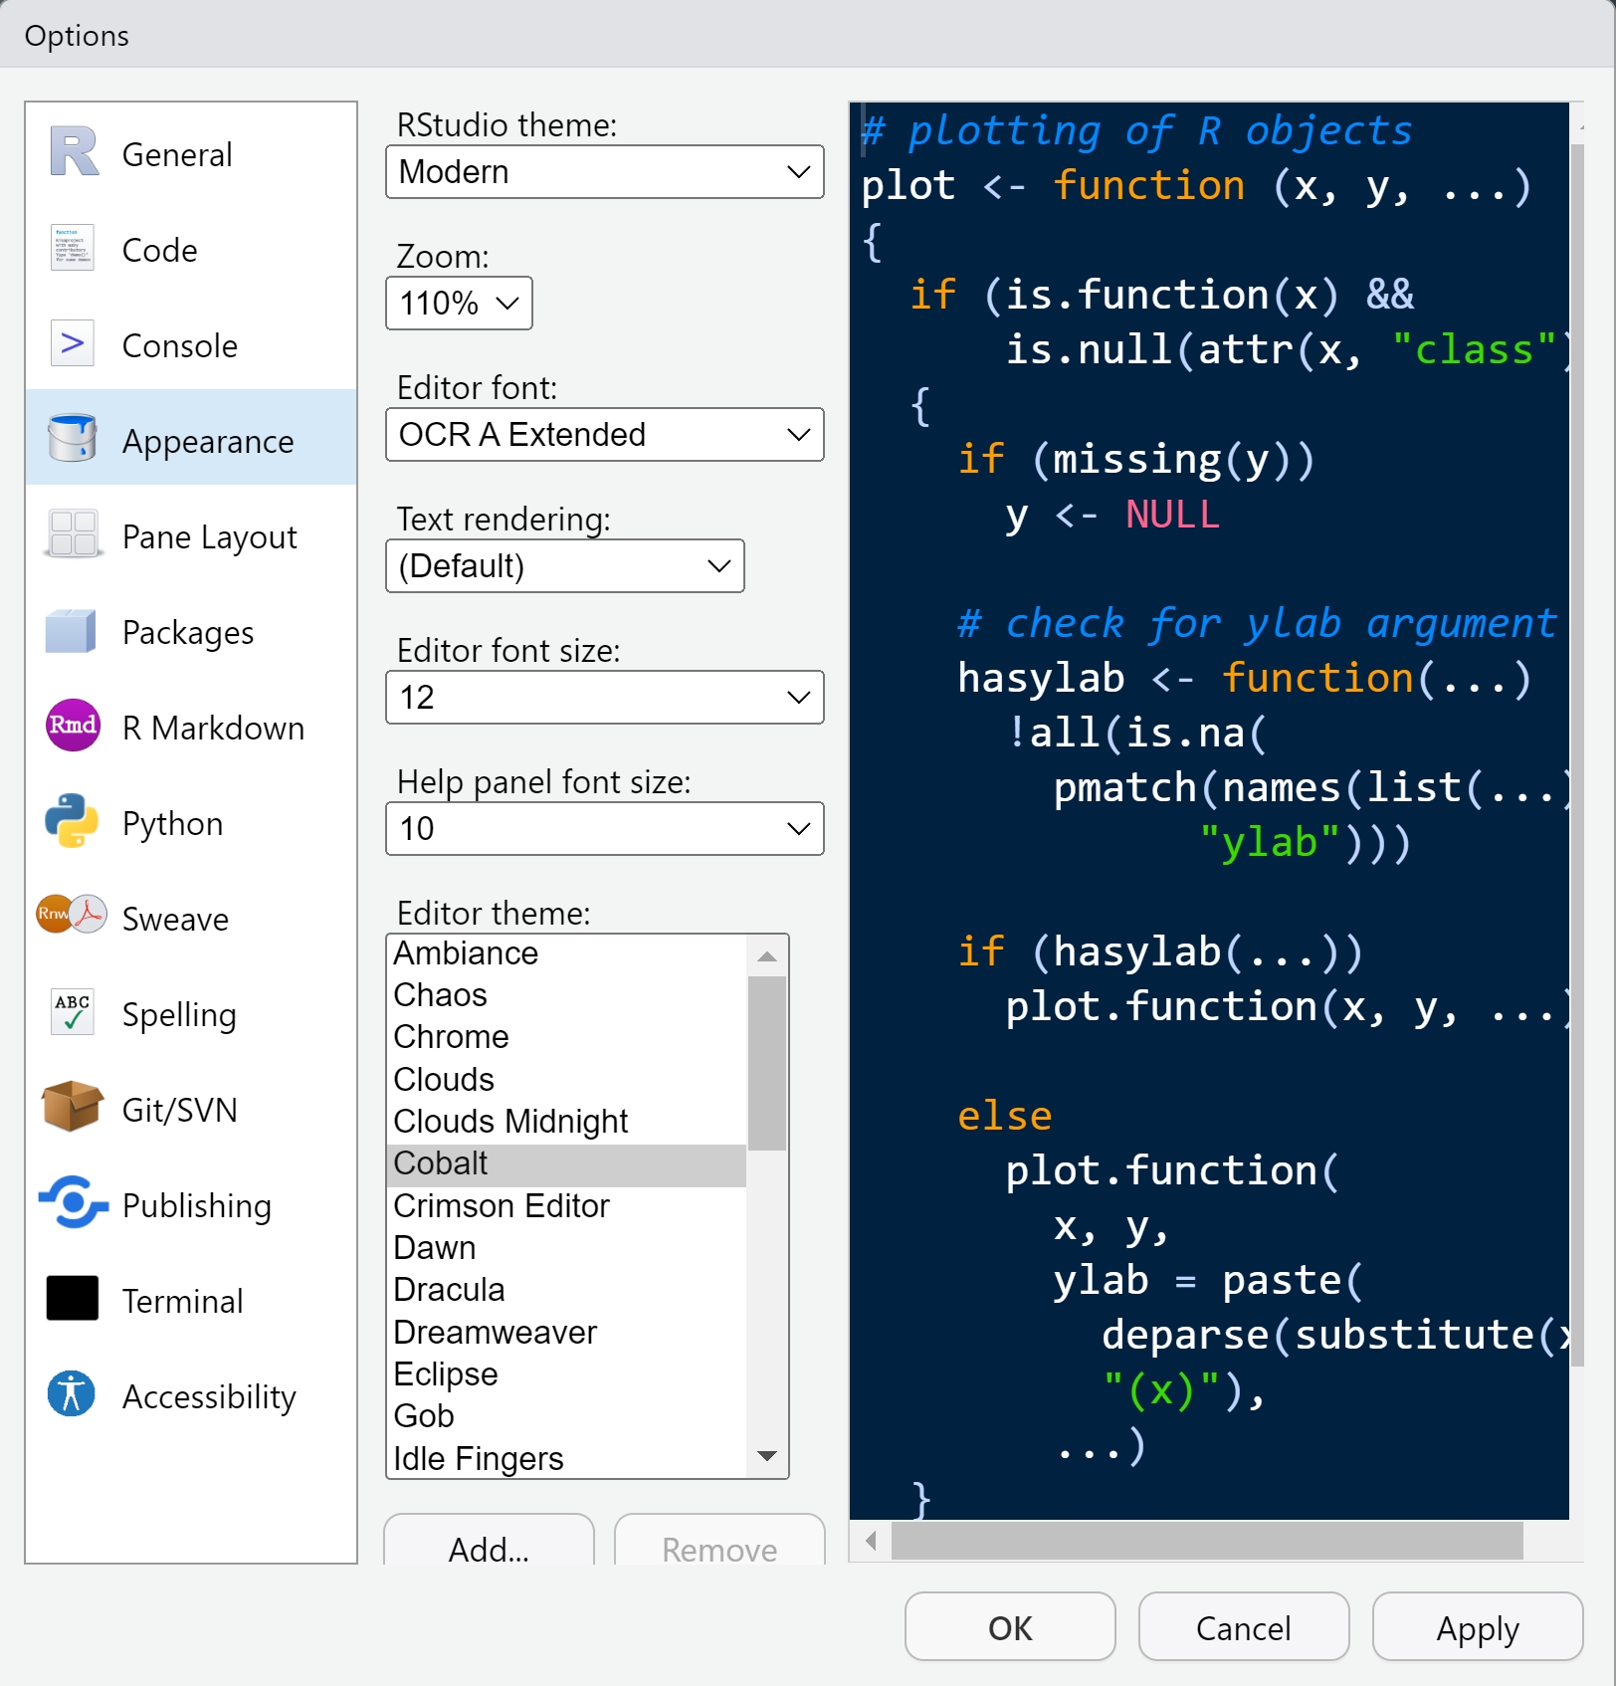Select the Clouds Midnight editor theme
The image size is (1616, 1686).
[x=510, y=1122]
